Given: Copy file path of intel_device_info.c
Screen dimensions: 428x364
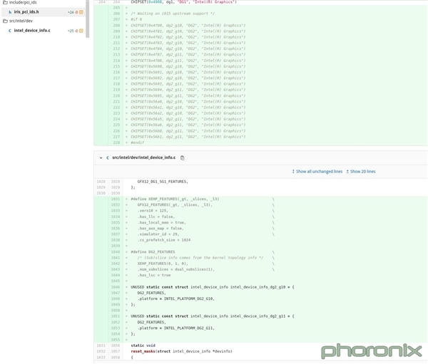Looking at the screenshot, I should point(183,158).
